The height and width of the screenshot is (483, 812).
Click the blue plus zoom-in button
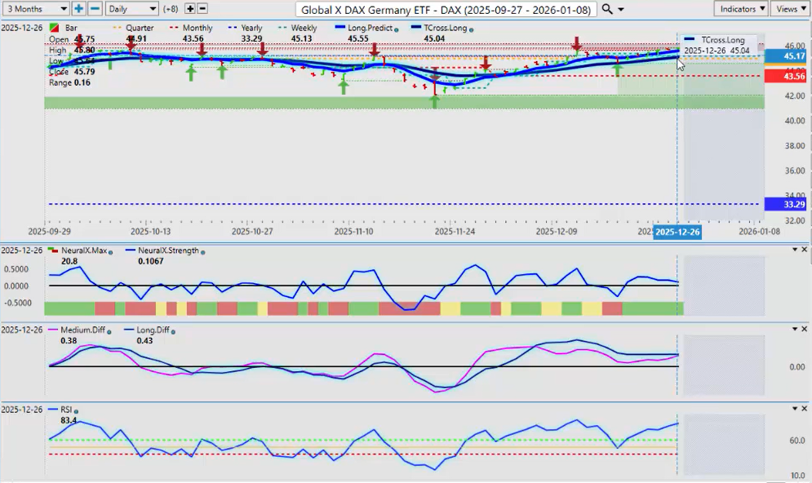tap(78, 9)
